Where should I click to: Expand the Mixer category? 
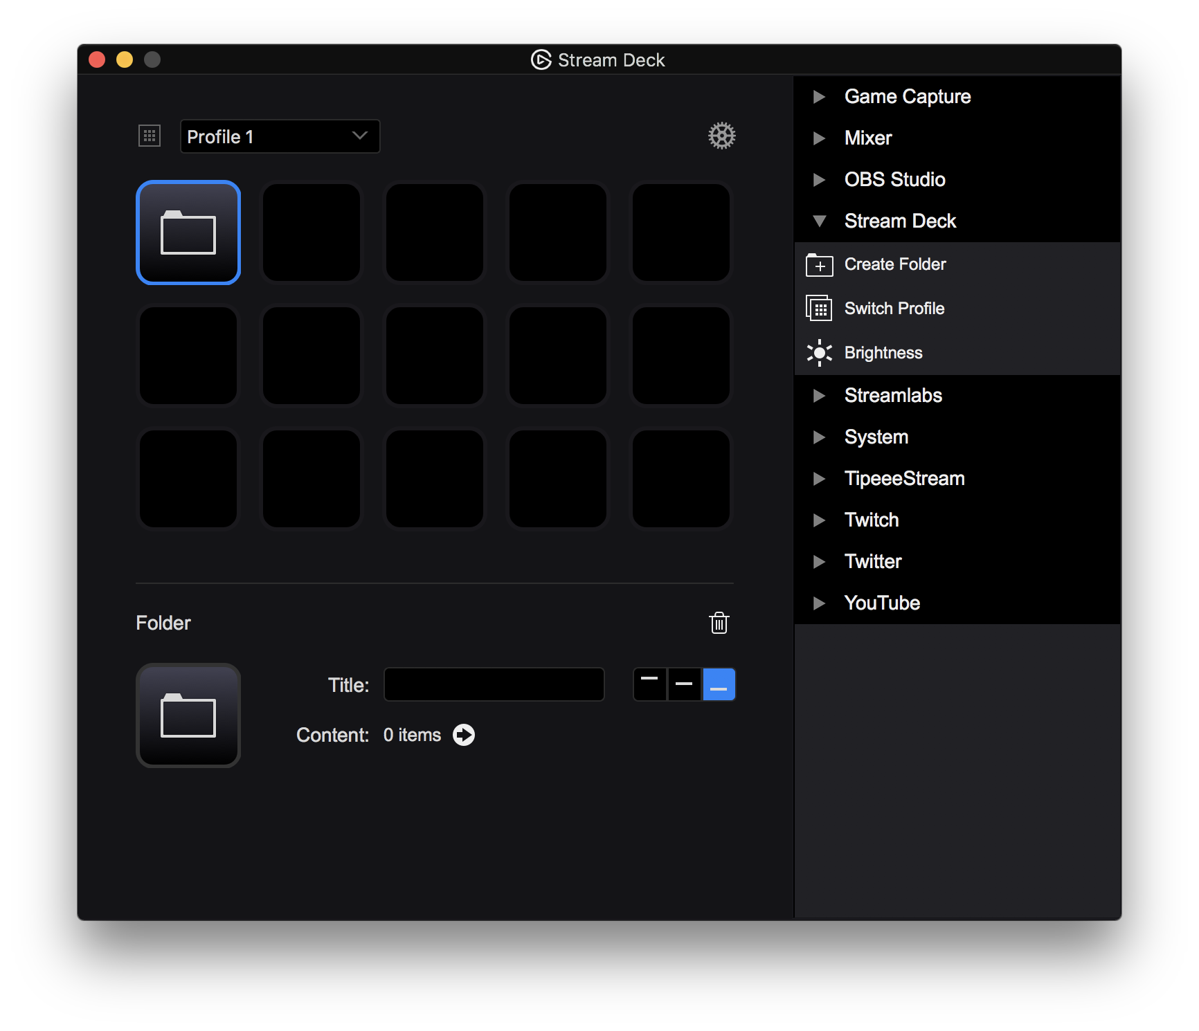click(819, 138)
